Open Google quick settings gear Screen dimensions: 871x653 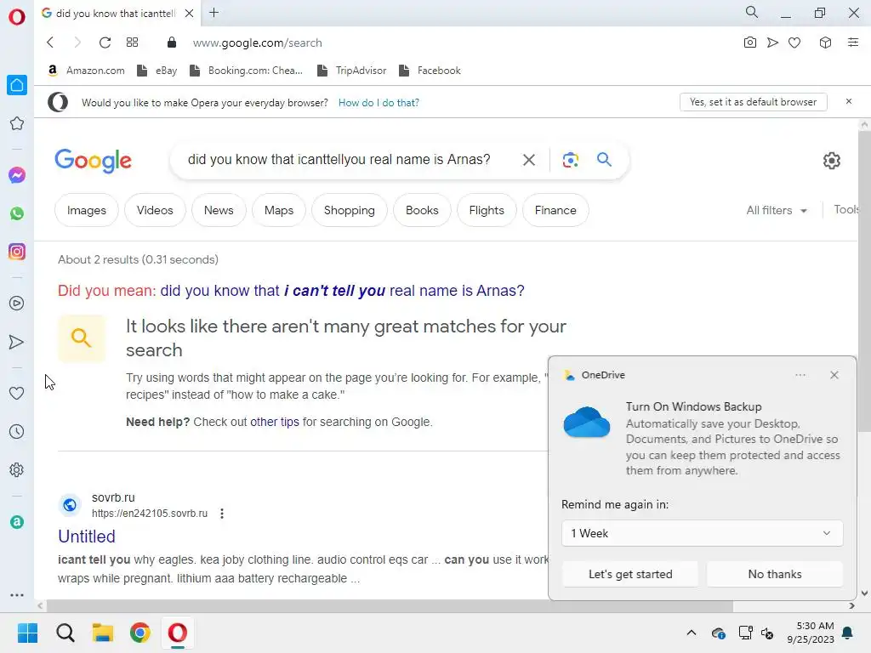click(832, 161)
